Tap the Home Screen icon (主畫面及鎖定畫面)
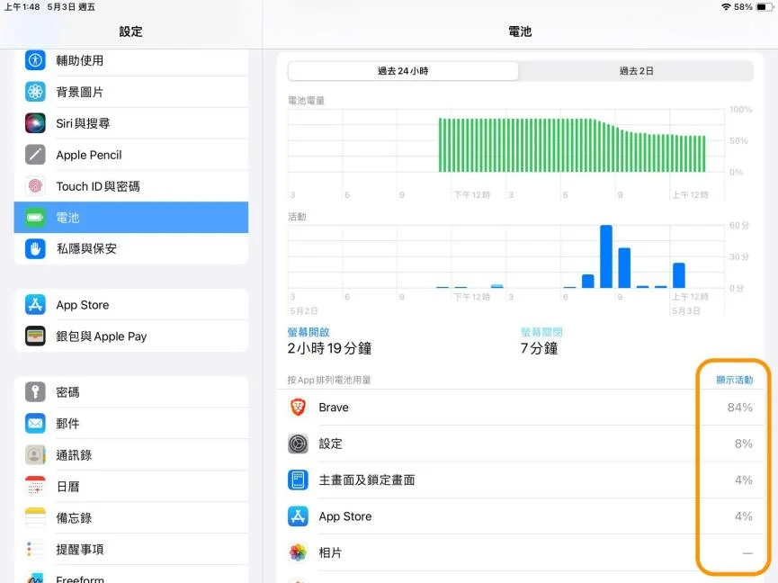Image resolution: width=778 pixels, height=583 pixels. tap(298, 480)
